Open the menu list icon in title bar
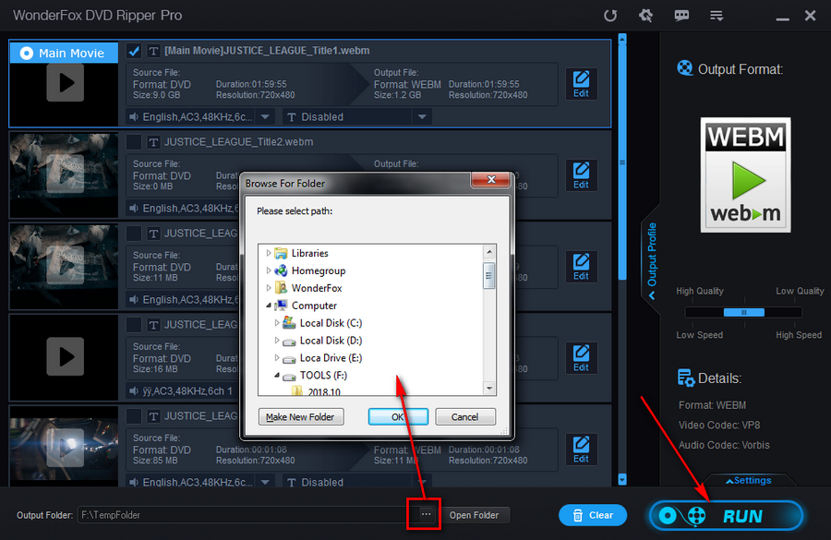Image resolution: width=831 pixels, height=540 pixels. pos(717,16)
